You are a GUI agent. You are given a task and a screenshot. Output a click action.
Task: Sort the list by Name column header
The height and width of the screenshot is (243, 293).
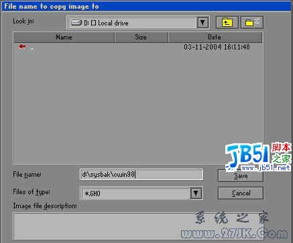(64, 37)
